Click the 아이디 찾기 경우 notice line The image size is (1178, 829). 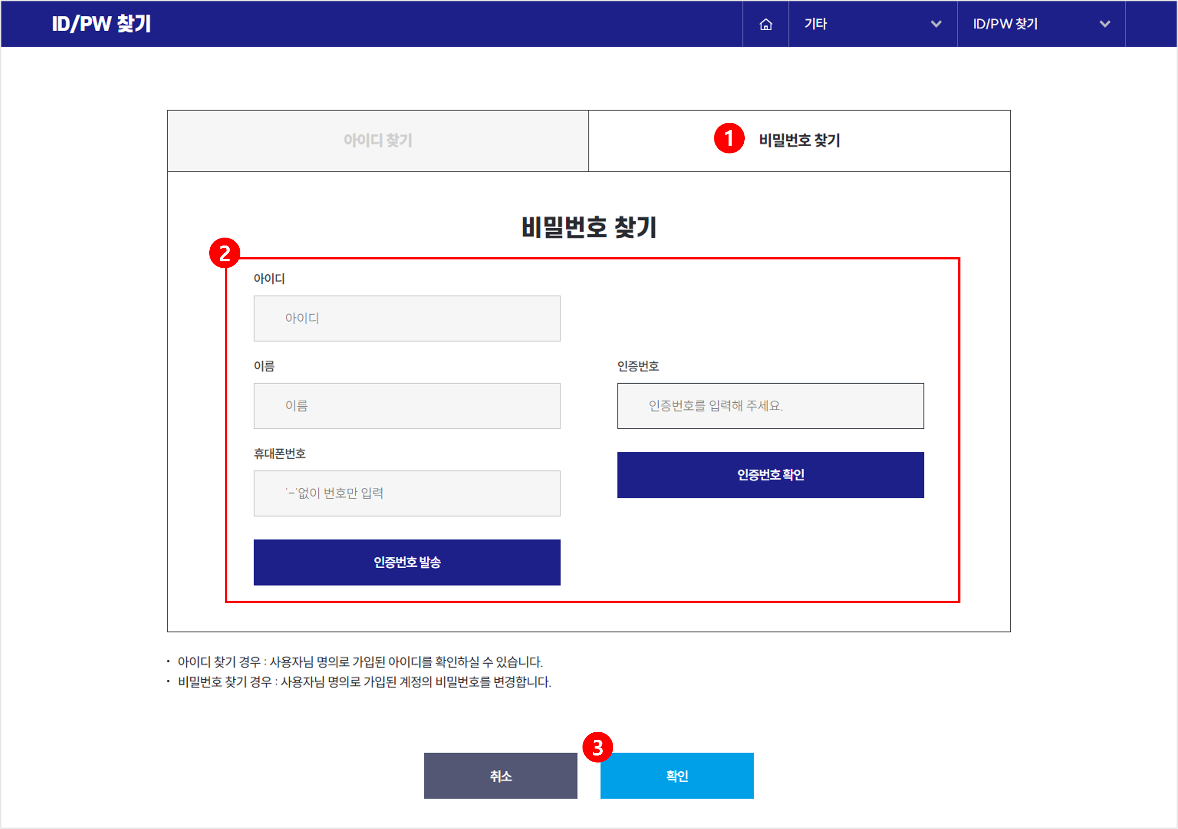tap(360, 662)
